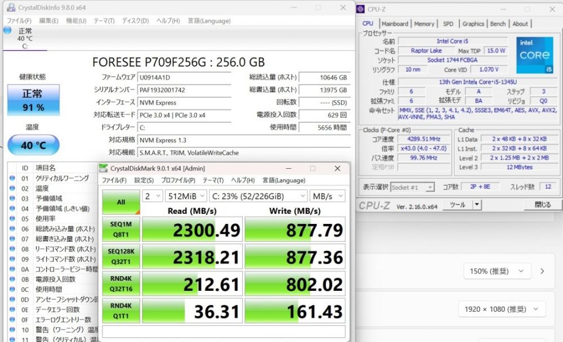
Task: Click the 閉じる button in CPU-Z
Action: (543, 205)
